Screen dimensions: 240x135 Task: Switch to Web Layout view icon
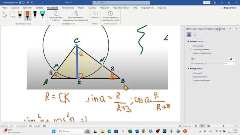pyautogui.click(x=208, y=126)
